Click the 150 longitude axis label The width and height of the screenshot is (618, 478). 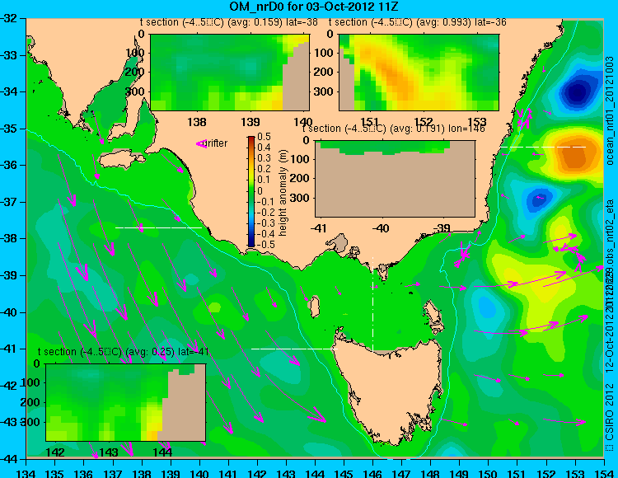(x=489, y=473)
